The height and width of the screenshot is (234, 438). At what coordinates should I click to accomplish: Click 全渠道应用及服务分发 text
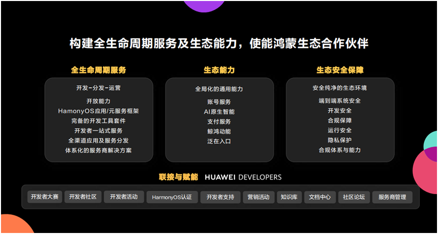98,140
